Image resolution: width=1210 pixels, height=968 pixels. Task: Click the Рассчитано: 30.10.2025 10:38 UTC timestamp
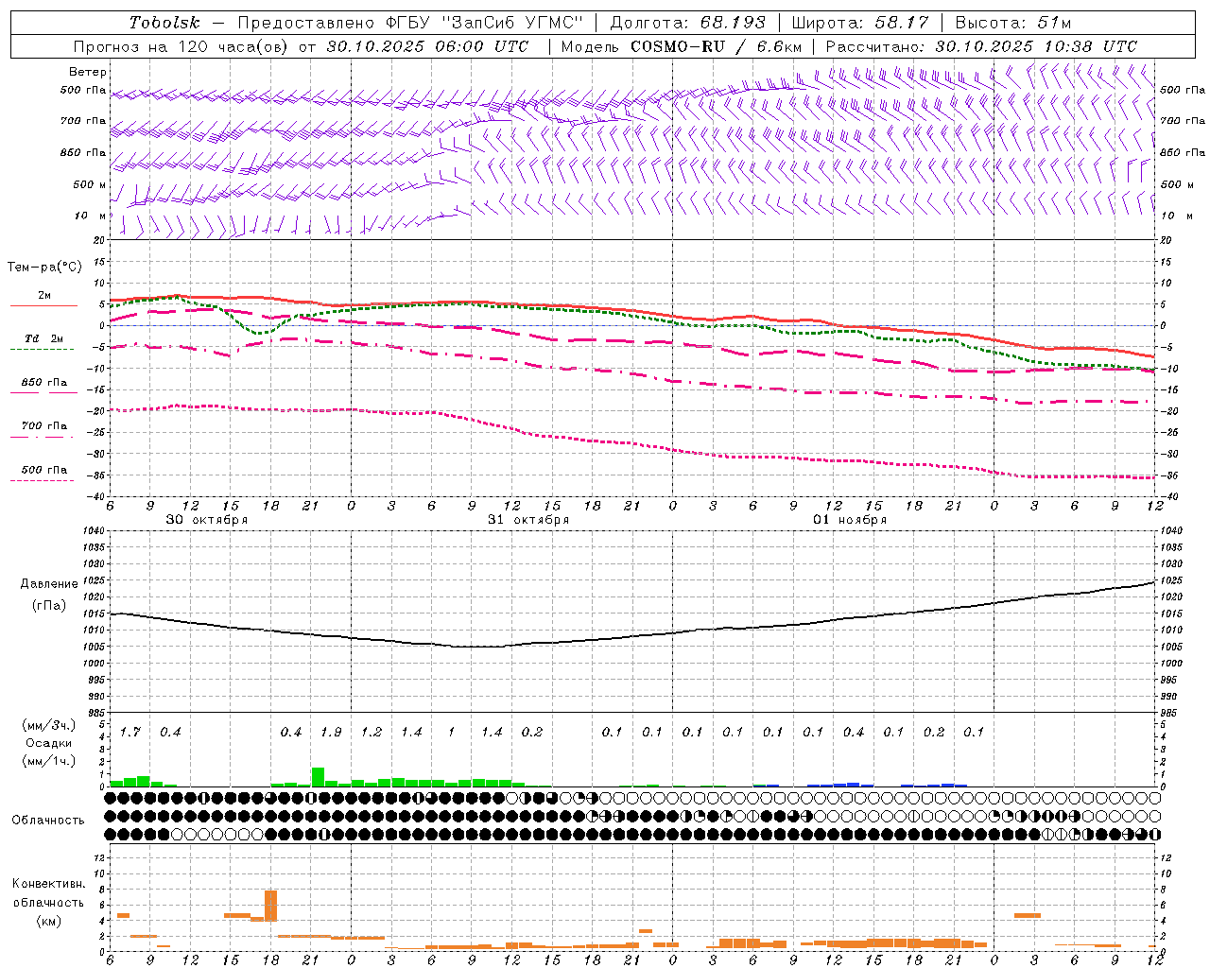(x=981, y=46)
